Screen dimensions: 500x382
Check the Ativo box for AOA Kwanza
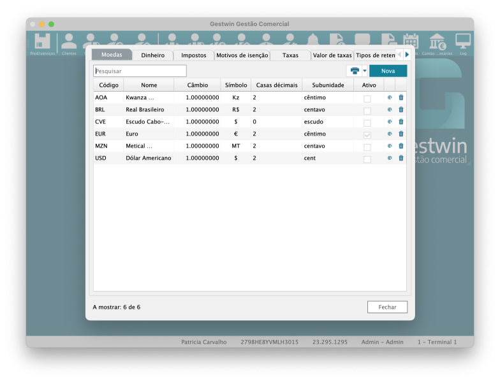coord(367,98)
